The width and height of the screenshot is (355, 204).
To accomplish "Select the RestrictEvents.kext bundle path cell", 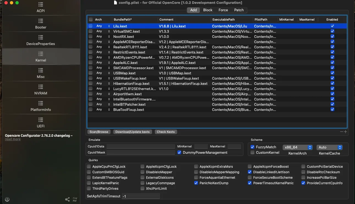I will click(129, 52).
